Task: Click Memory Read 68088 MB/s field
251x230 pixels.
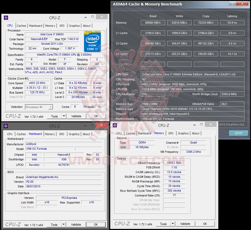Action: 153,23
